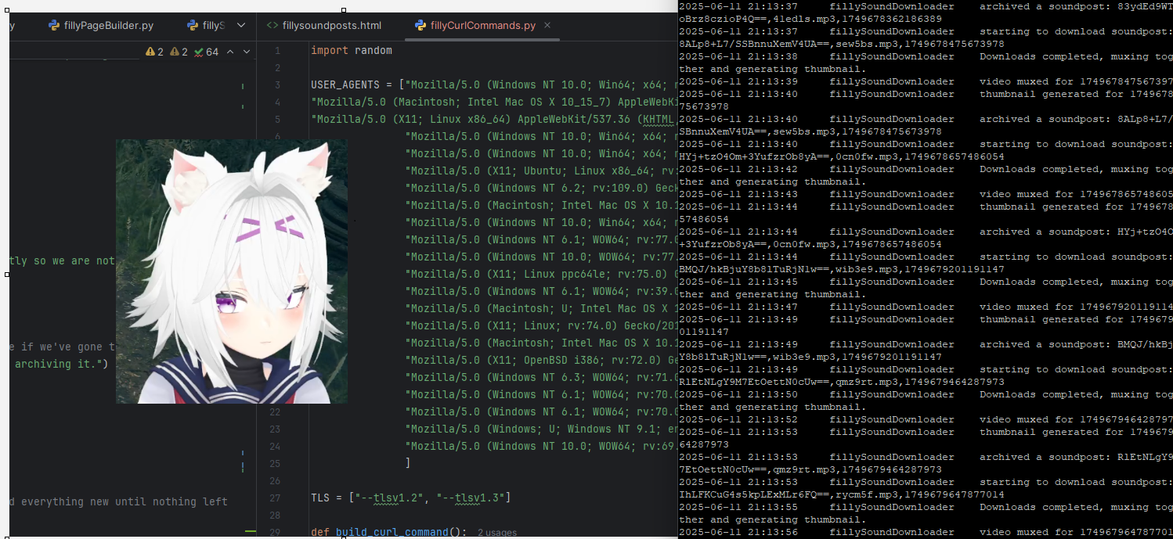The height and width of the screenshot is (539, 1173).
Task: Click 'everything new until nothing left' comment
Action: tap(124, 501)
